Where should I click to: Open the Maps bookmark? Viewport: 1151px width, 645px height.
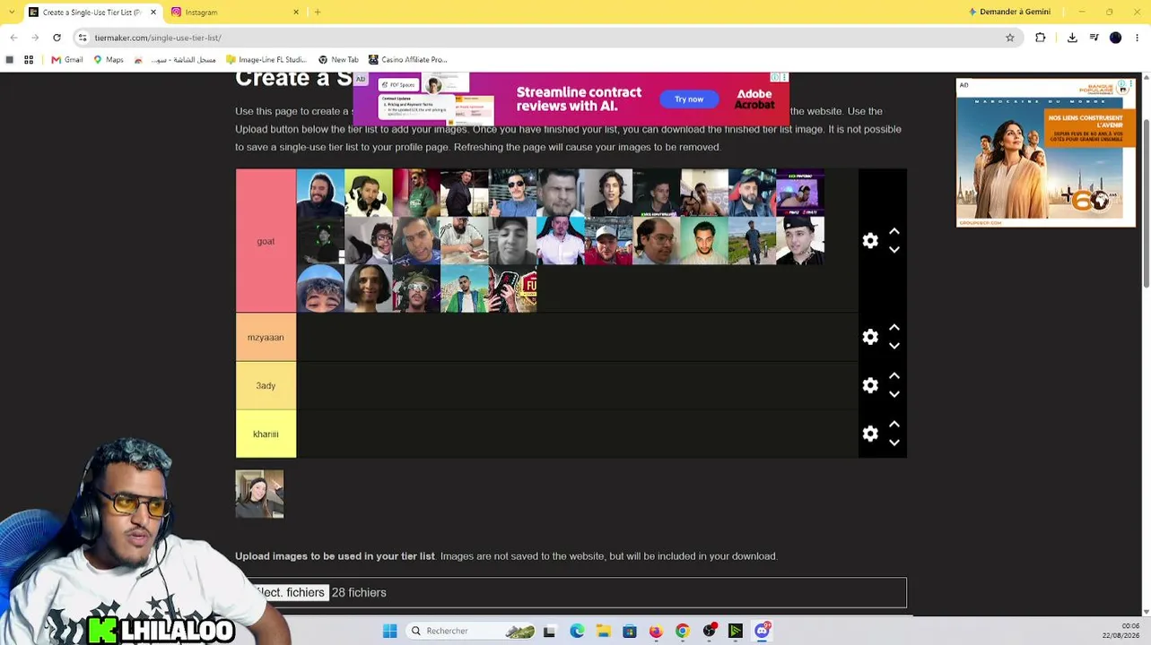pos(109,60)
